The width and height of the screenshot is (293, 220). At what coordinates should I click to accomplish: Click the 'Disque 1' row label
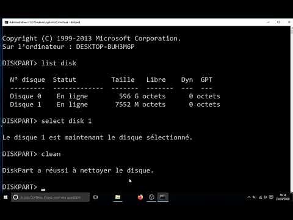click(x=26, y=105)
